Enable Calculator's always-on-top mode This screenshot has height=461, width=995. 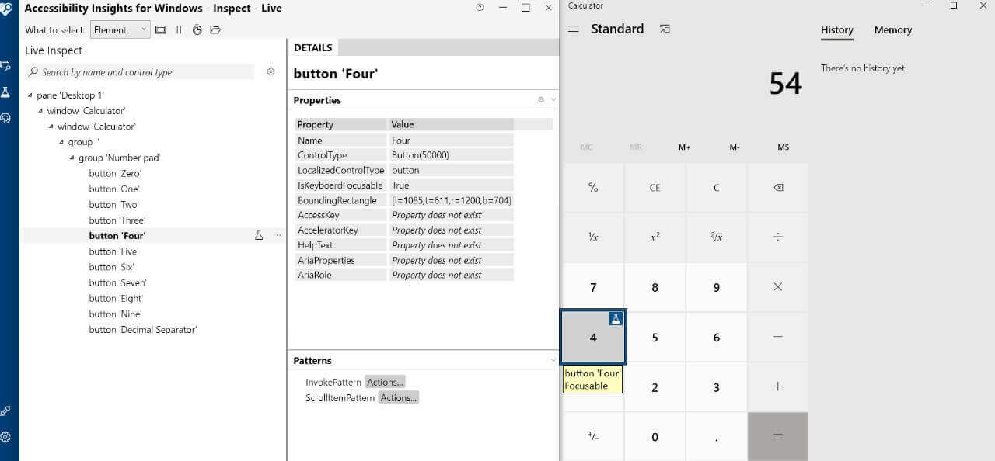[665, 28]
